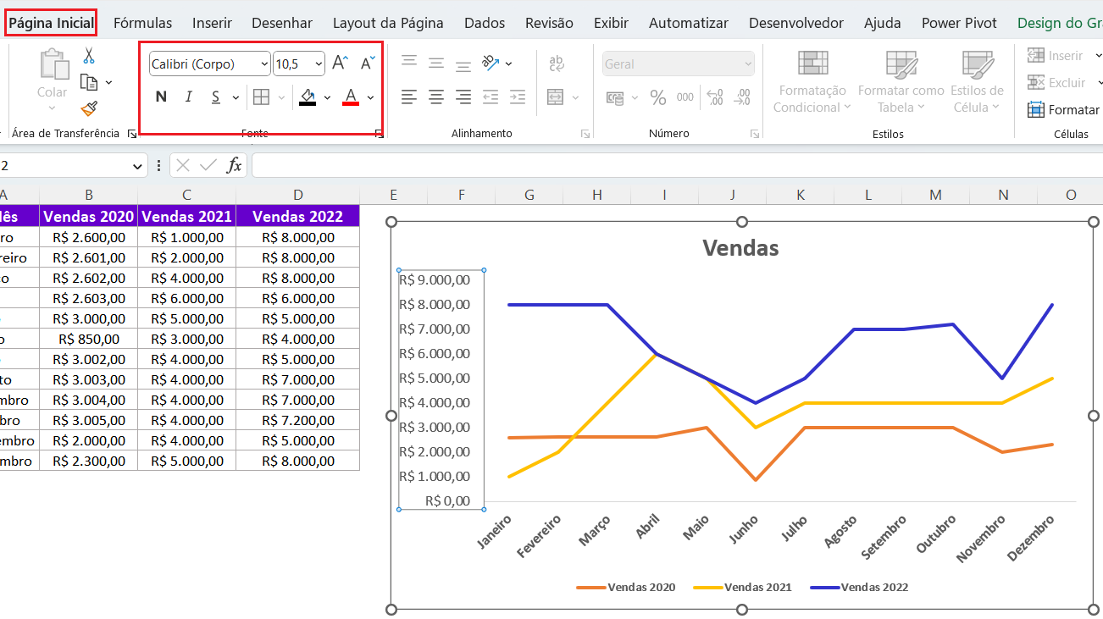1103x619 pixels.
Task: Toggle italic formatting
Action: coord(189,97)
